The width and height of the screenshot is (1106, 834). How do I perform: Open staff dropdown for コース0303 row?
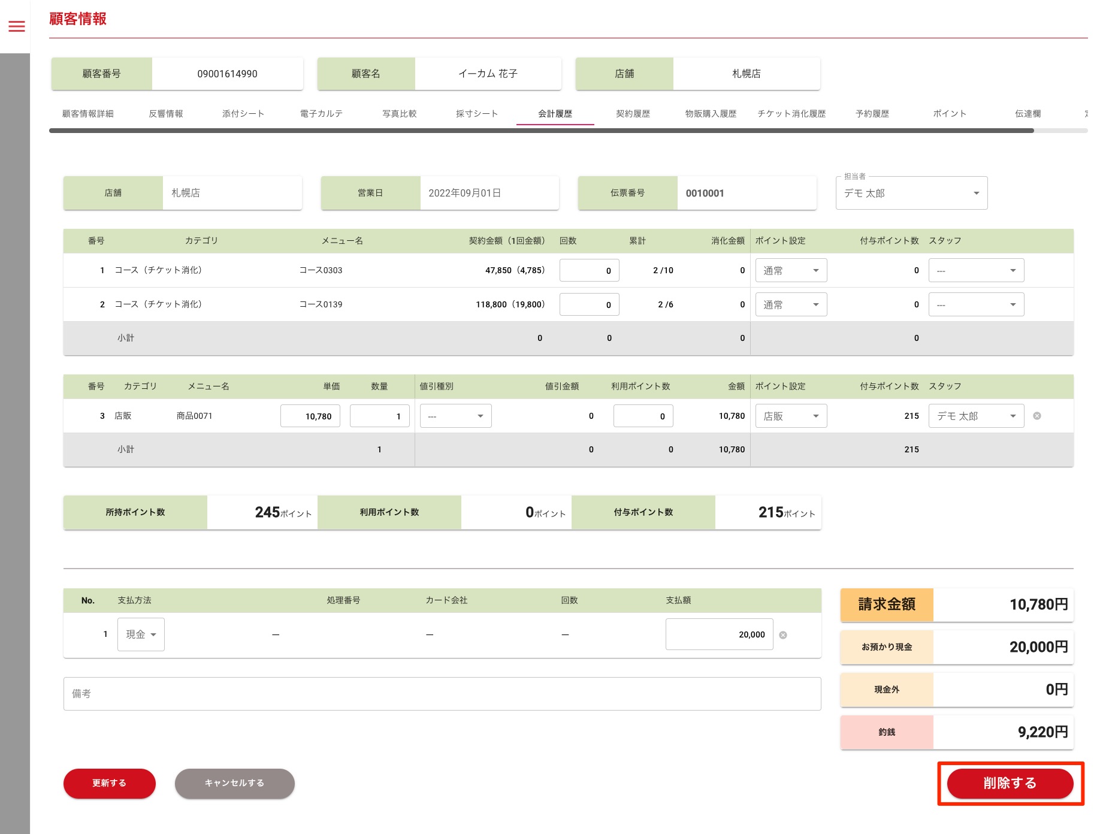(x=975, y=271)
